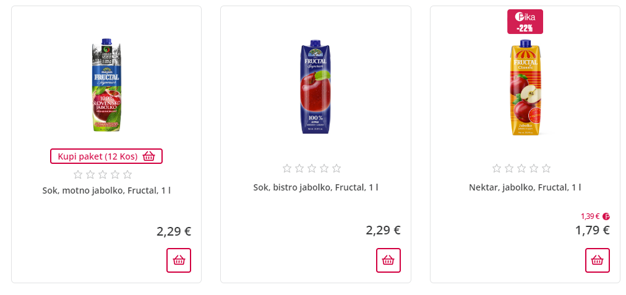Rate Nektar, jabolko three stars
Viewport: 626px width, 295px height.
point(521,168)
